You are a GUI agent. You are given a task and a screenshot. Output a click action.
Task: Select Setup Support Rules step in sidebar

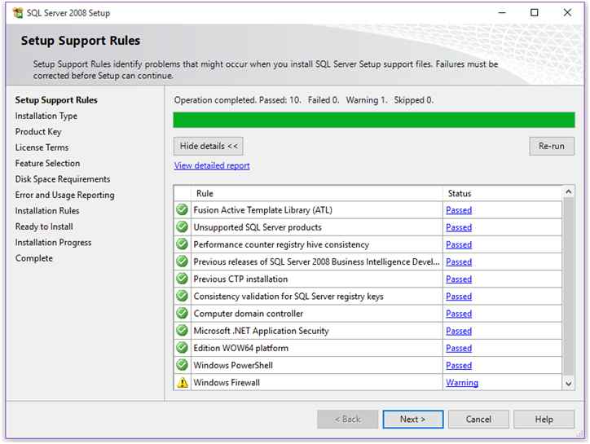(x=56, y=100)
